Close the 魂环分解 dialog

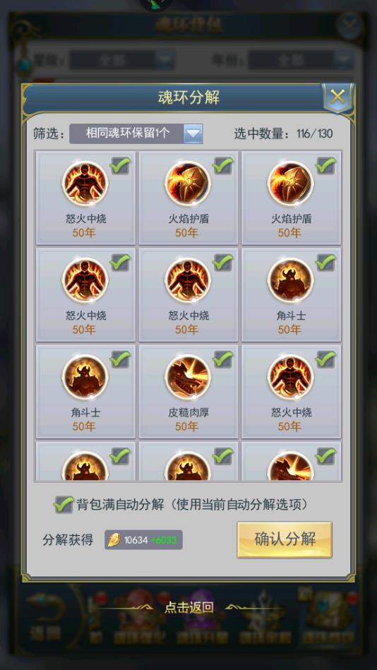pos(337,97)
